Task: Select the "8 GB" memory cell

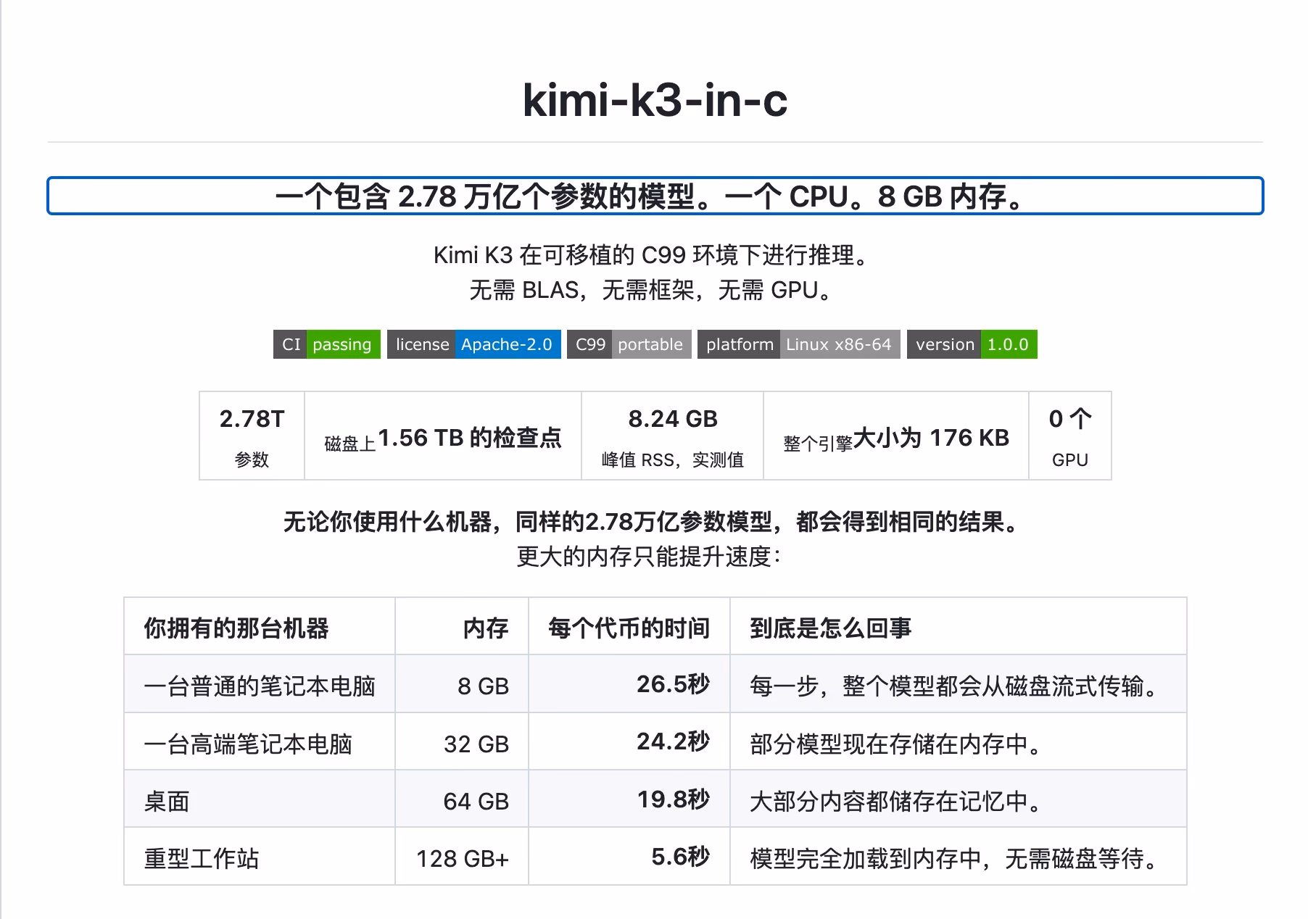Action: tap(462, 685)
